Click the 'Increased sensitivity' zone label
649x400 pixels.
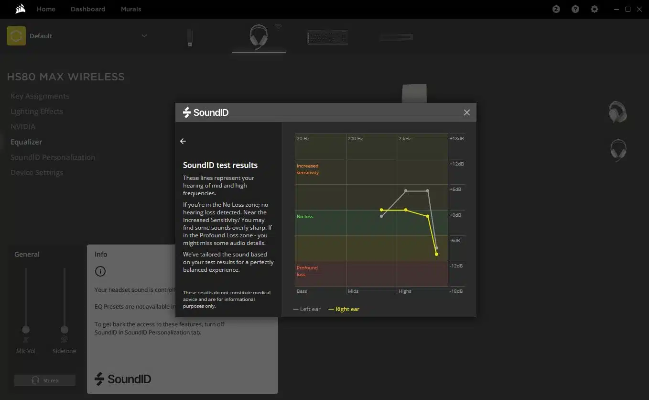click(308, 169)
